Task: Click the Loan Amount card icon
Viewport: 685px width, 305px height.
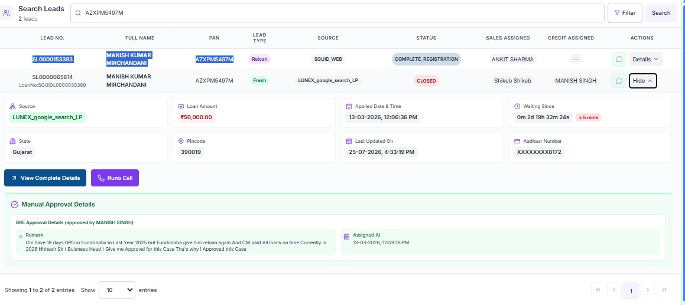Action: [x=181, y=106]
